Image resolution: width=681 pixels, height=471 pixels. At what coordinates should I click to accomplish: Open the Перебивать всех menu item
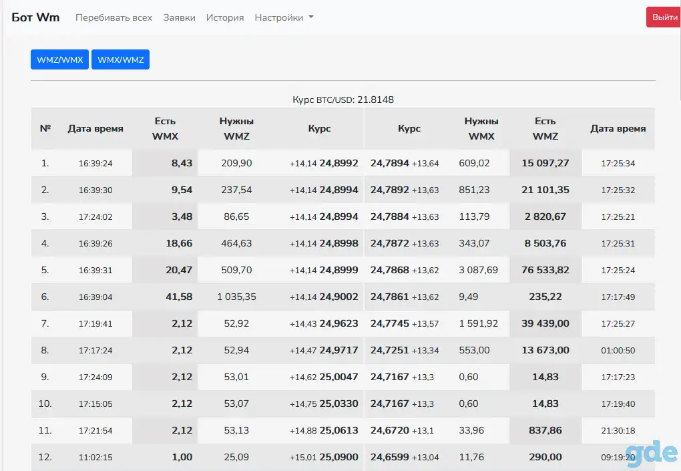tap(113, 17)
